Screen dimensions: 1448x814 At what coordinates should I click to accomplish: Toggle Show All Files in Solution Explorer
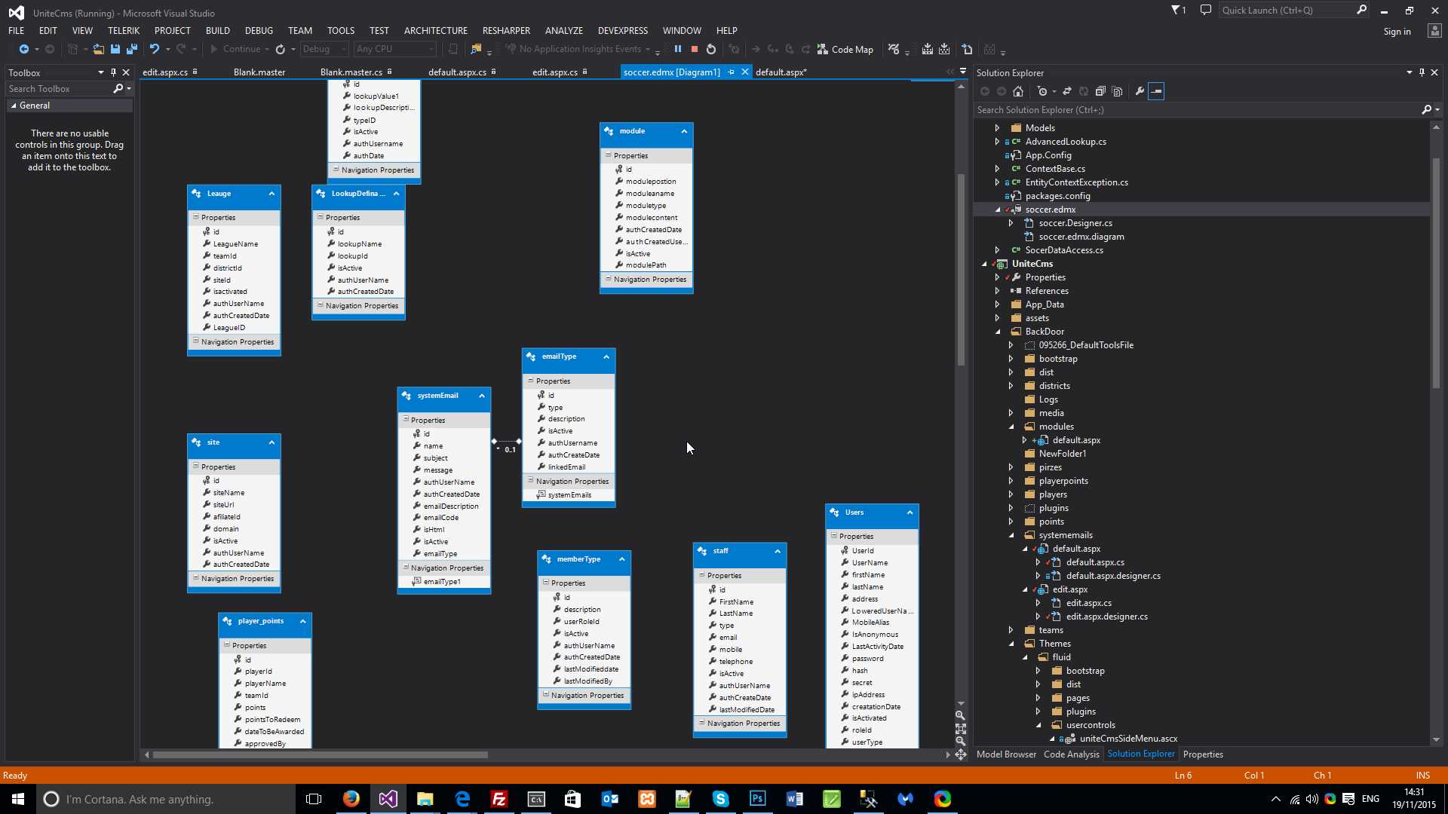pos(1117,91)
